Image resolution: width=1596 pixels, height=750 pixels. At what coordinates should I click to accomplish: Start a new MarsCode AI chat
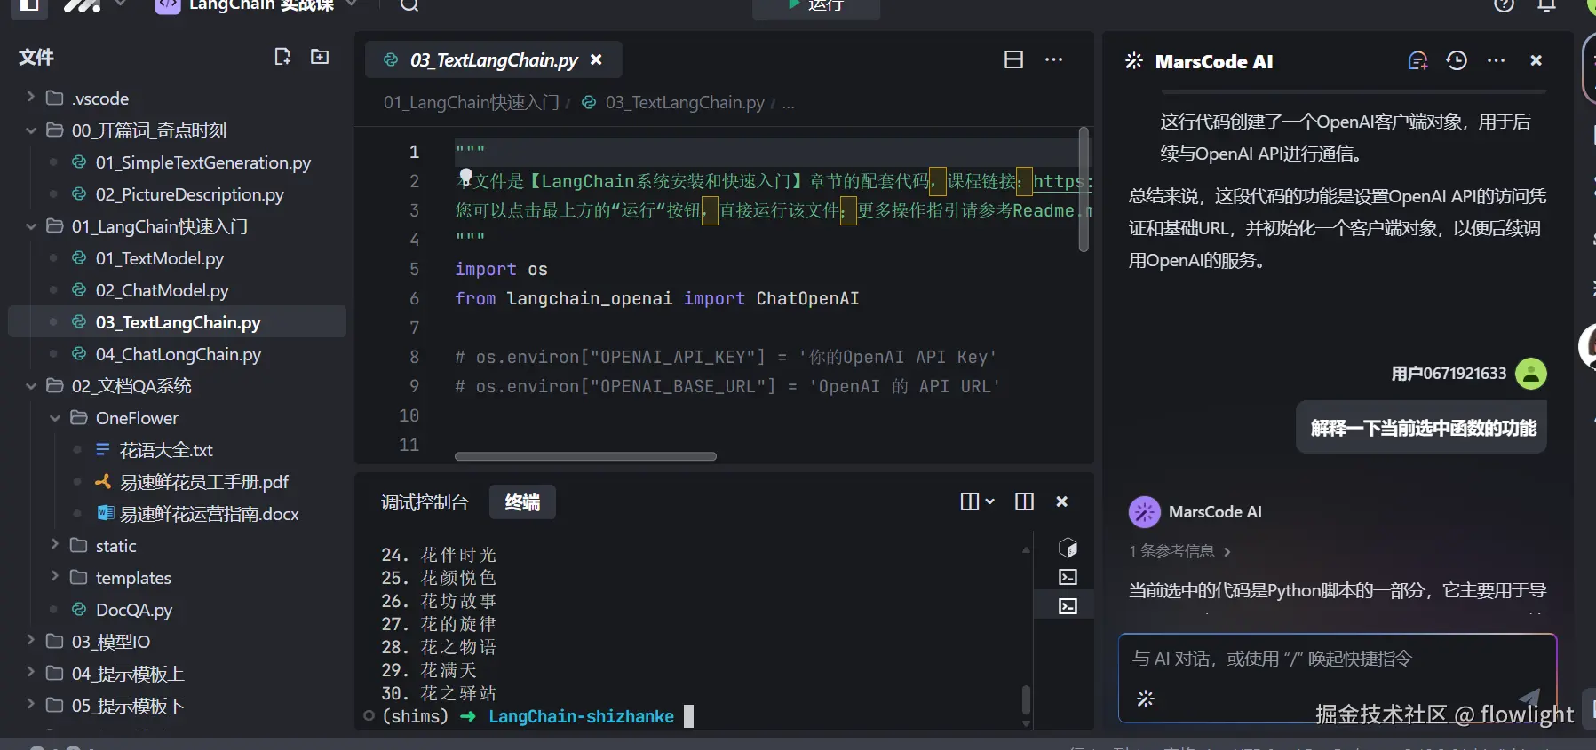coord(1417,60)
